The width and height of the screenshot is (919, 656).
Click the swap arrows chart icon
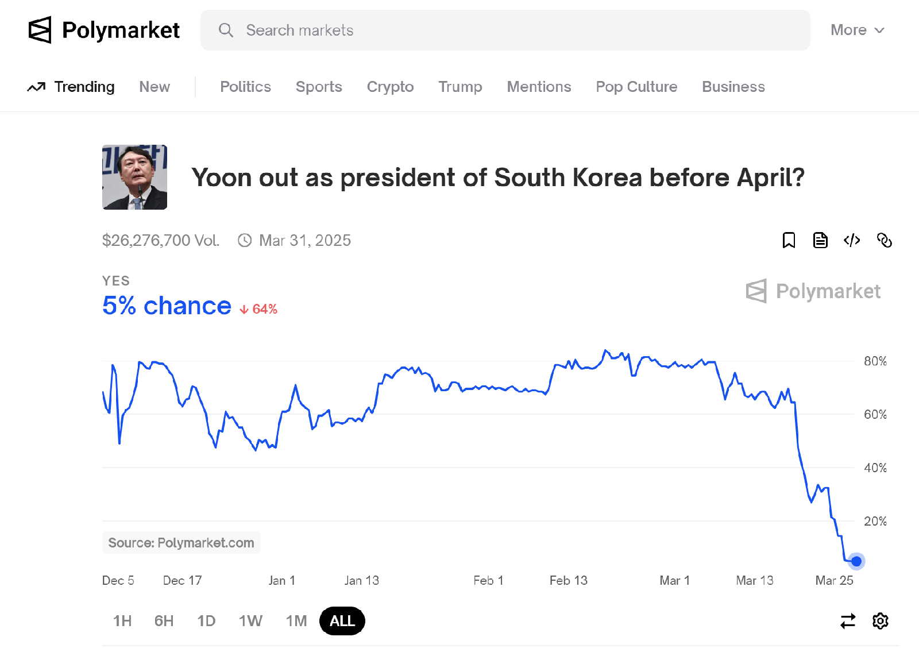tap(848, 621)
